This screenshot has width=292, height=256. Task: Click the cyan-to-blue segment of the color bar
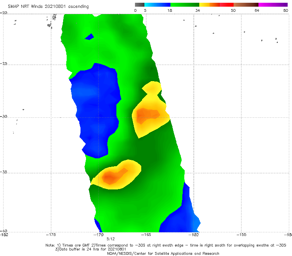(x=157, y=5)
